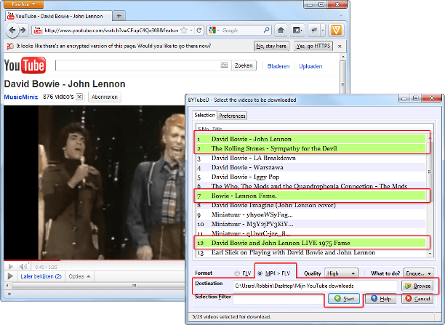Open new tab with plus button

(x=119, y=16)
